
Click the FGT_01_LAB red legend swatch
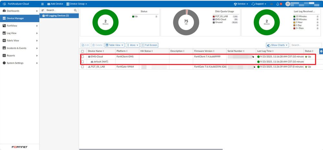click(214, 16)
